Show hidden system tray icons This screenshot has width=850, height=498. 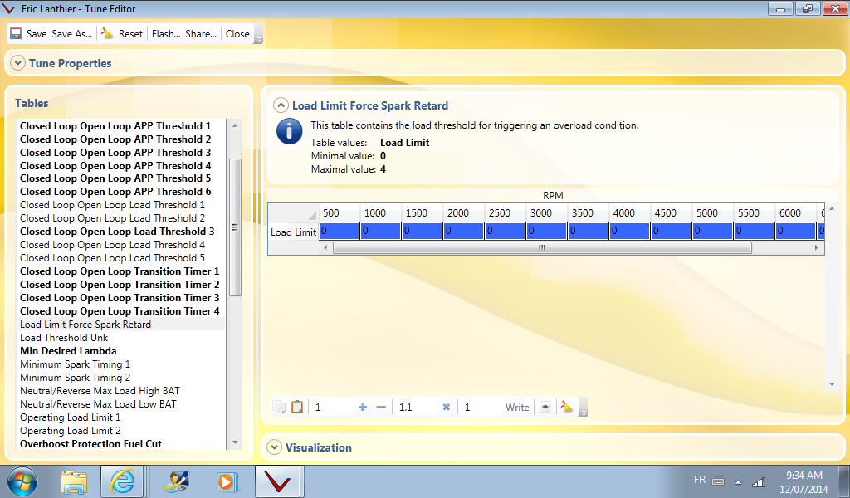point(738,481)
